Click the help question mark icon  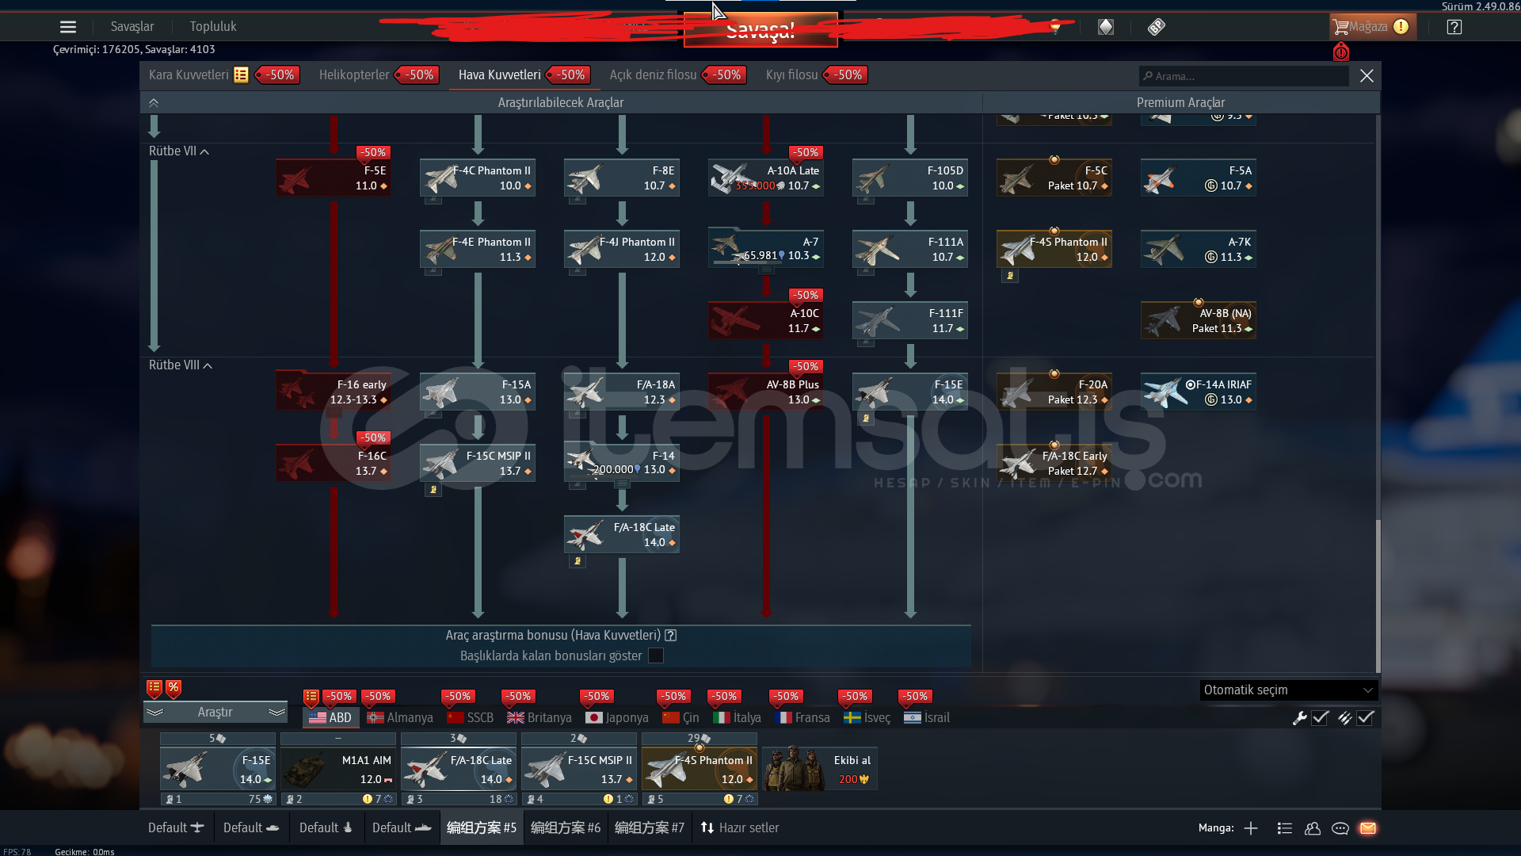[x=1454, y=27]
